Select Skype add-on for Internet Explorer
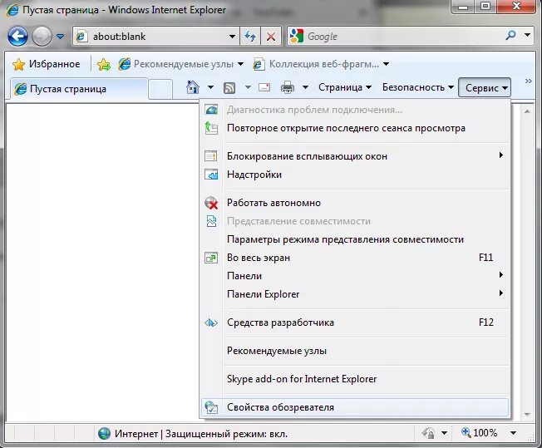This screenshot has width=542, height=448. 354,379
